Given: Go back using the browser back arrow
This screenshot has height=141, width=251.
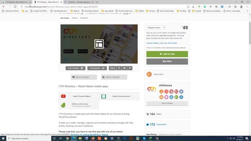Looking at the screenshot, I should coord(4,7).
